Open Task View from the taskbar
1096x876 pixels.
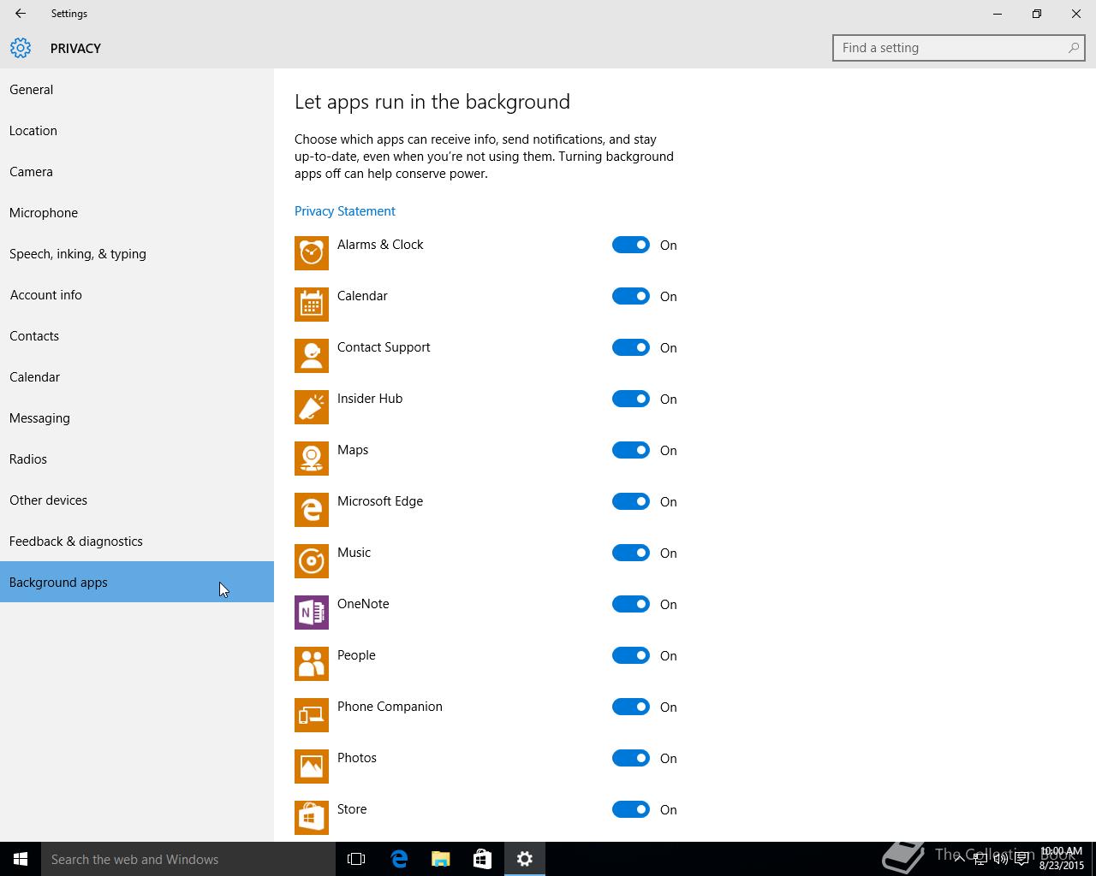tap(356, 859)
